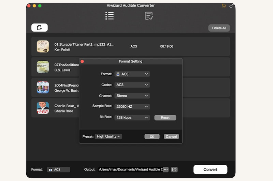Click the registration key icon
Viewport: 273px width, 181px height.
tap(231, 6)
